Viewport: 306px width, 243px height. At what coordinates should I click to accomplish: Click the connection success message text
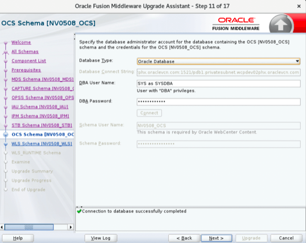click(134, 211)
